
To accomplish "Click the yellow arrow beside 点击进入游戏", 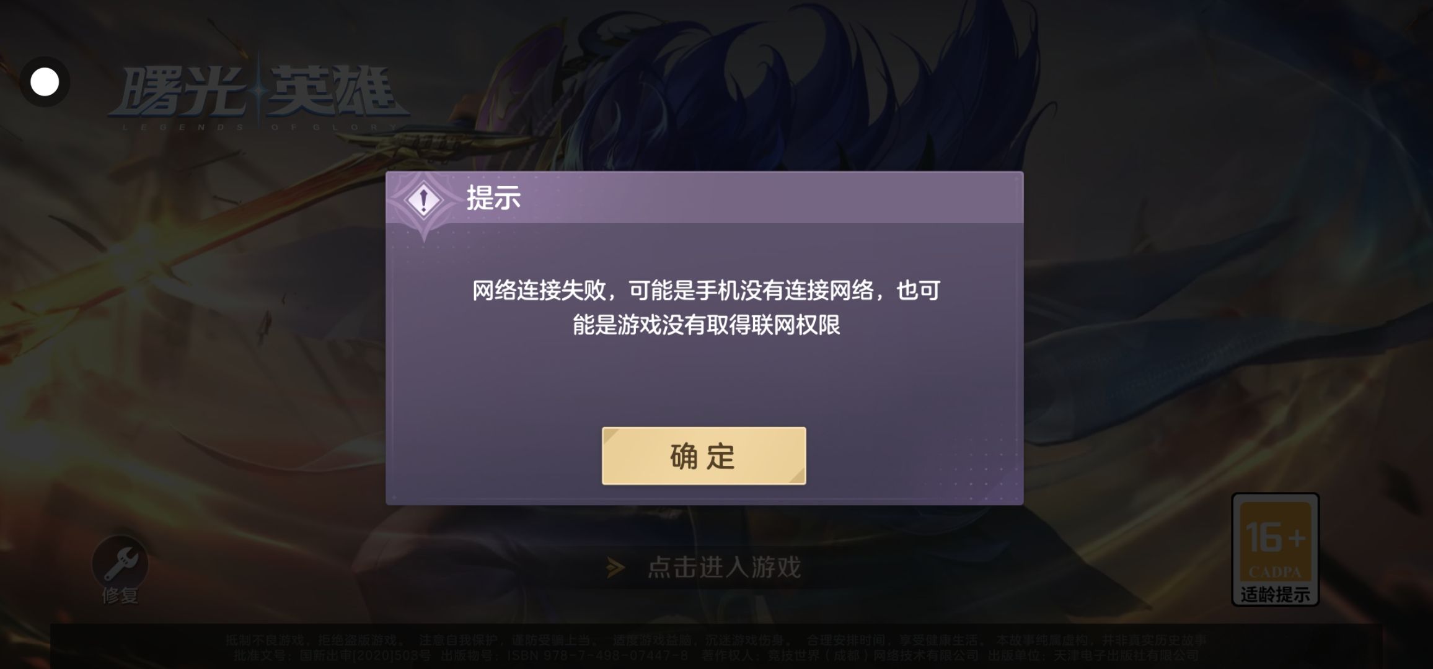I will pyautogui.click(x=615, y=567).
